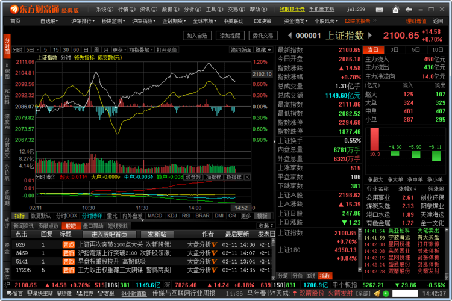The image size is (452, 301).
Task: Open the 留言 message icon in status bar
Action: click(14, 293)
